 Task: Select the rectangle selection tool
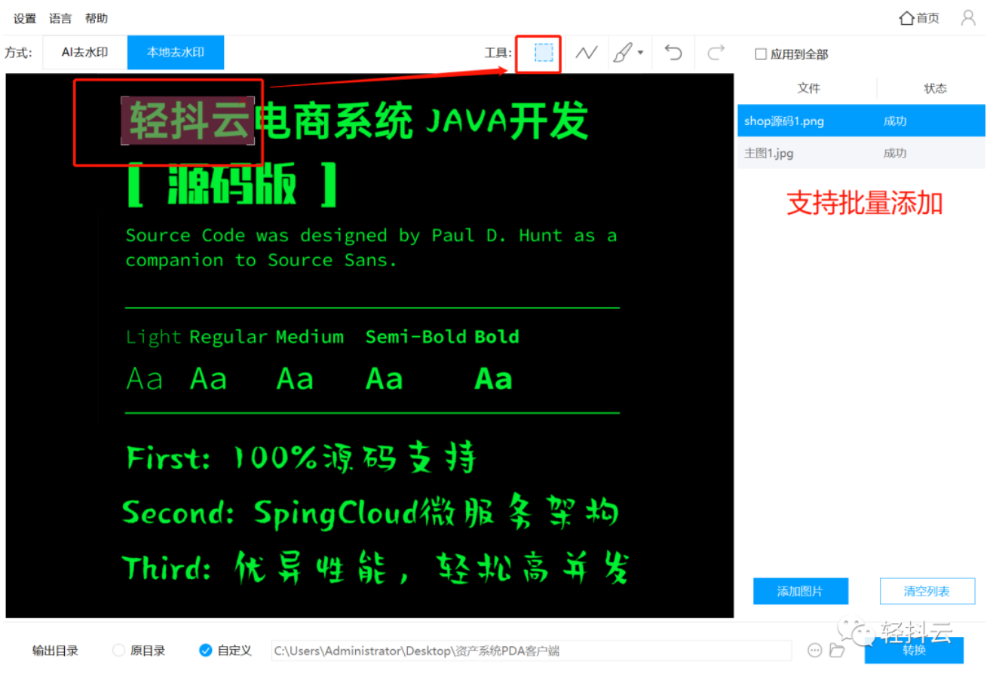click(544, 53)
